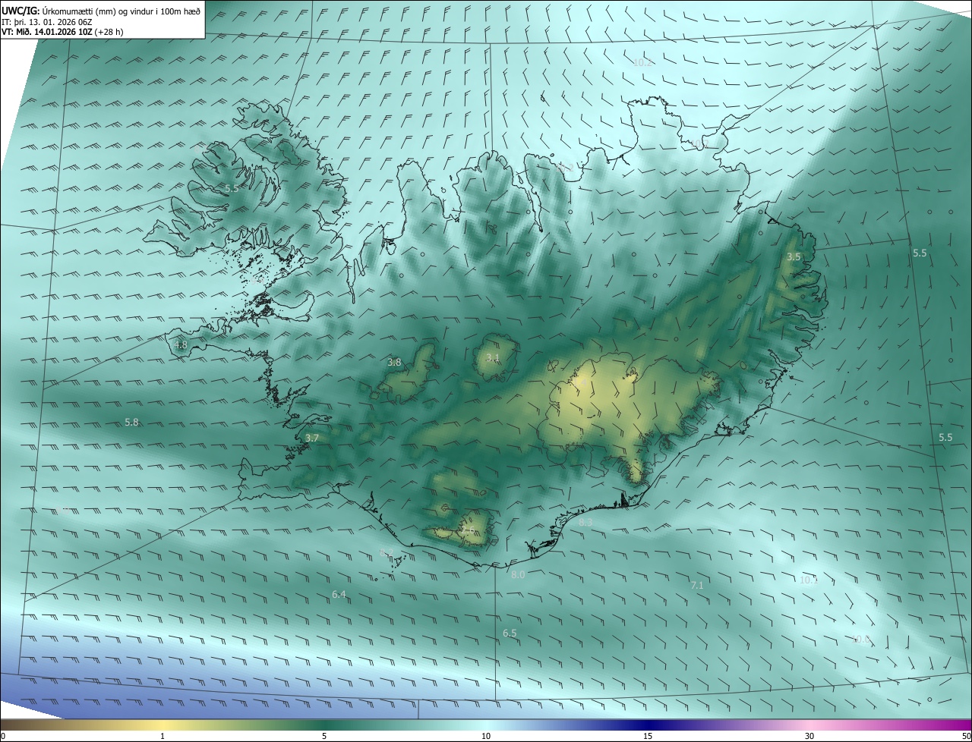
Task: Click the 3.8 value on the glacier
Action: click(x=394, y=363)
